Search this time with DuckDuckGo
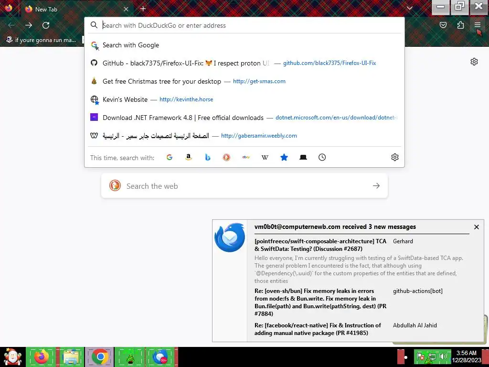The image size is (489, 367). click(x=227, y=157)
